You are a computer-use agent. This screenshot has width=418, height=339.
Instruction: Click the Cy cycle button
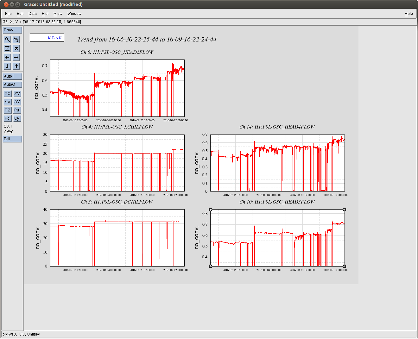click(x=17, y=118)
